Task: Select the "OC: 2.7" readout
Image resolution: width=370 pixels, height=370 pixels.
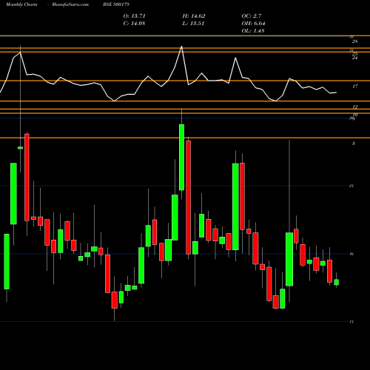Action: point(252,16)
